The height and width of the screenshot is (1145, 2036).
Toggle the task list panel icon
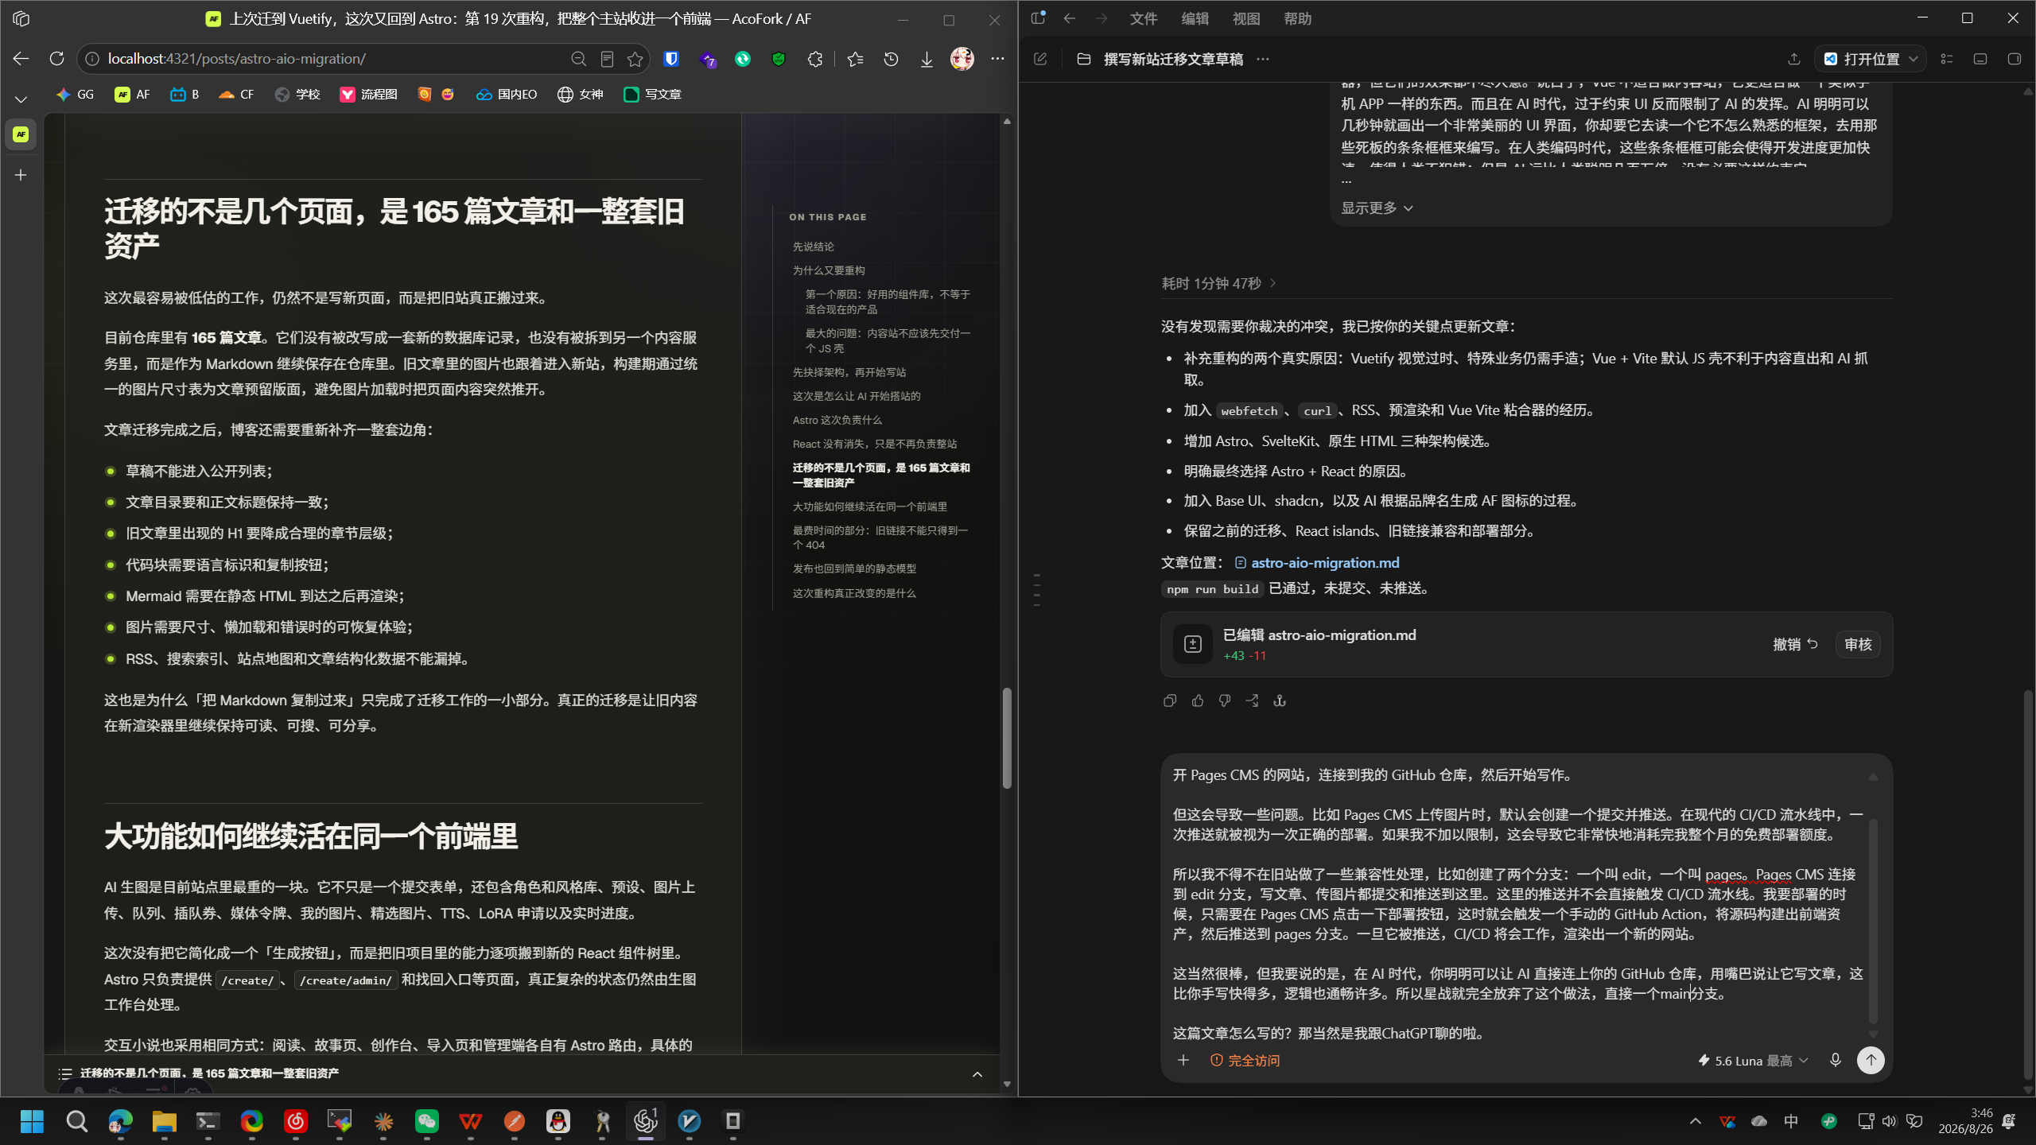1947,59
